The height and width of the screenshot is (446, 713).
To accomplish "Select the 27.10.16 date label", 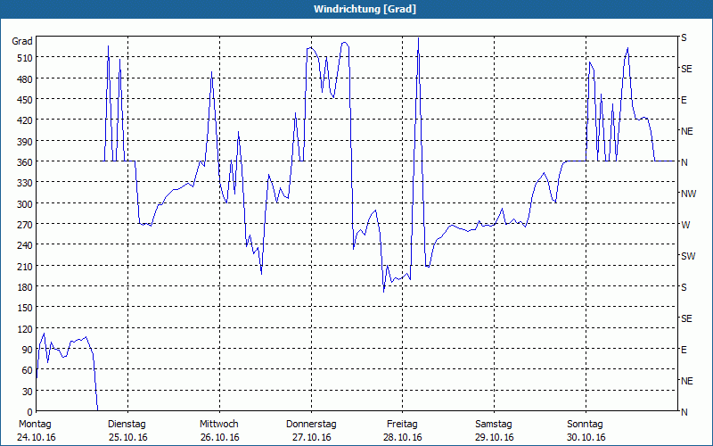I will click(x=311, y=437).
